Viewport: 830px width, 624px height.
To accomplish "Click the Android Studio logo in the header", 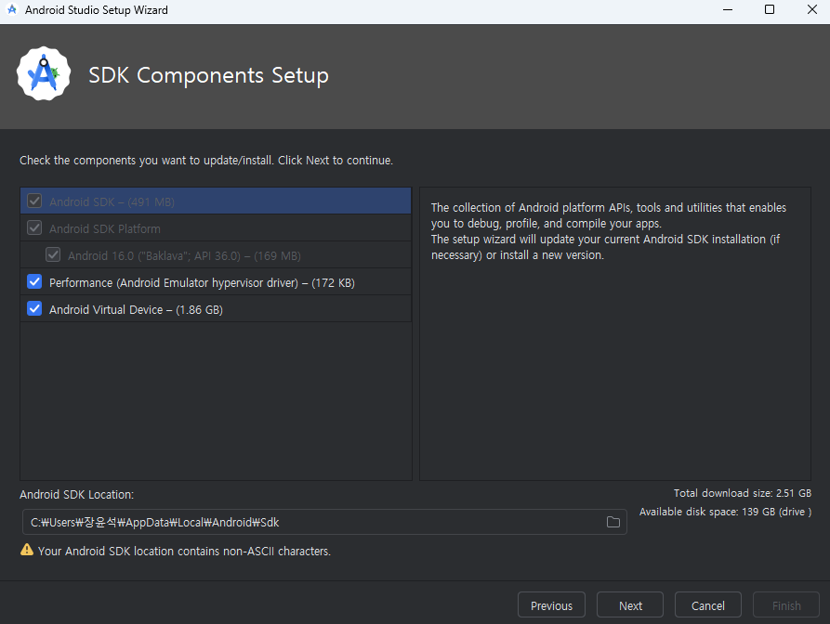I will (44, 74).
